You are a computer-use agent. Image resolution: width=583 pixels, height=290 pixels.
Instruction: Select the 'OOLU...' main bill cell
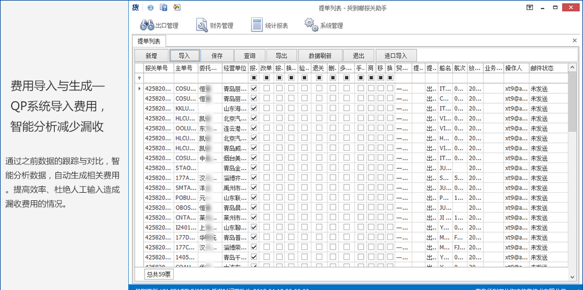click(186, 128)
